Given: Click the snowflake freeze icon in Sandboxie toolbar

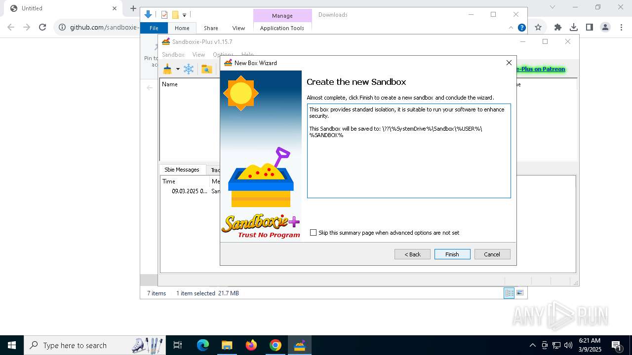Looking at the screenshot, I should (189, 69).
